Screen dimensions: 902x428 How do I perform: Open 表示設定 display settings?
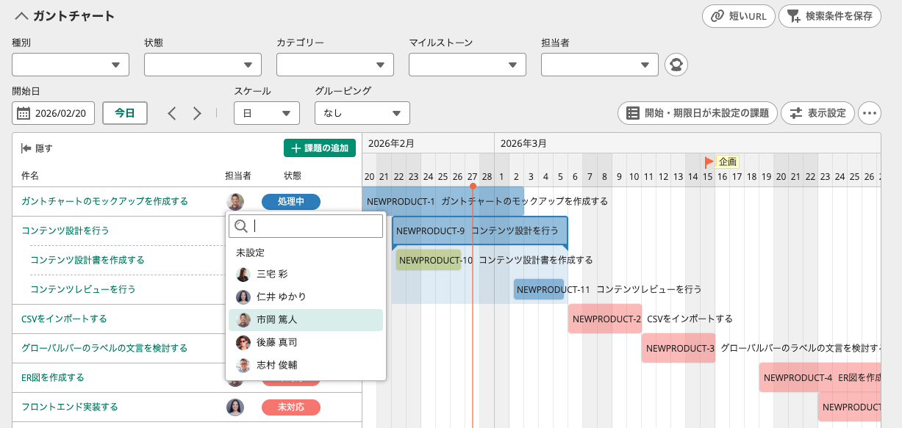pos(818,113)
